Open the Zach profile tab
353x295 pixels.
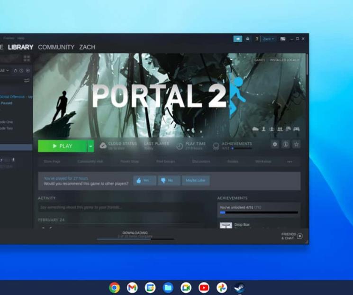87,47
